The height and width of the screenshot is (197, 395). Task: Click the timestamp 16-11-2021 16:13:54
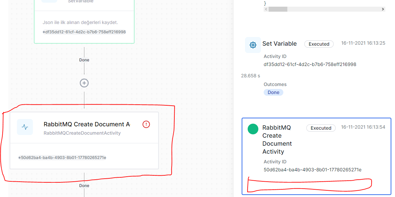[x=363, y=127]
